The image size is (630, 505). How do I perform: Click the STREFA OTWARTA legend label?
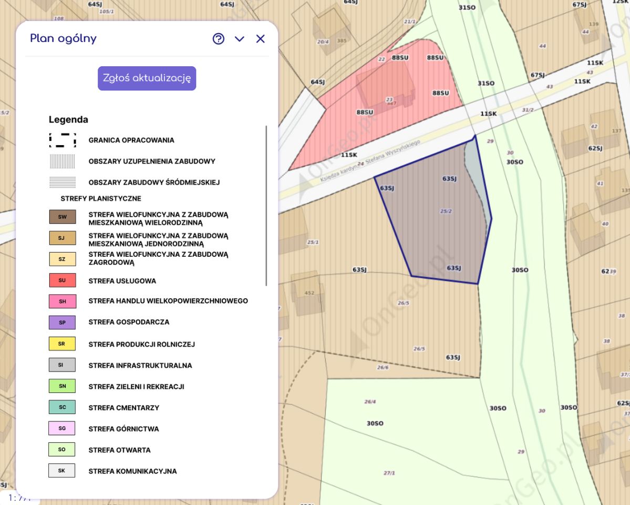119,450
